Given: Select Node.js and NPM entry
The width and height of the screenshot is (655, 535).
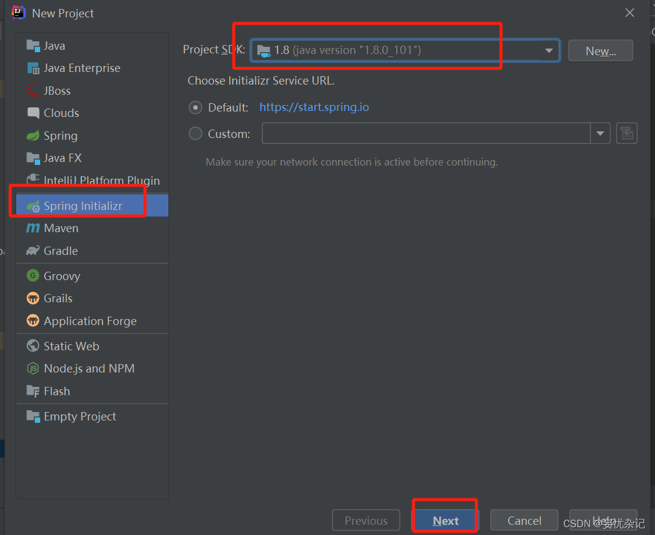Looking at the screenshot, I should tap(92, 369).
